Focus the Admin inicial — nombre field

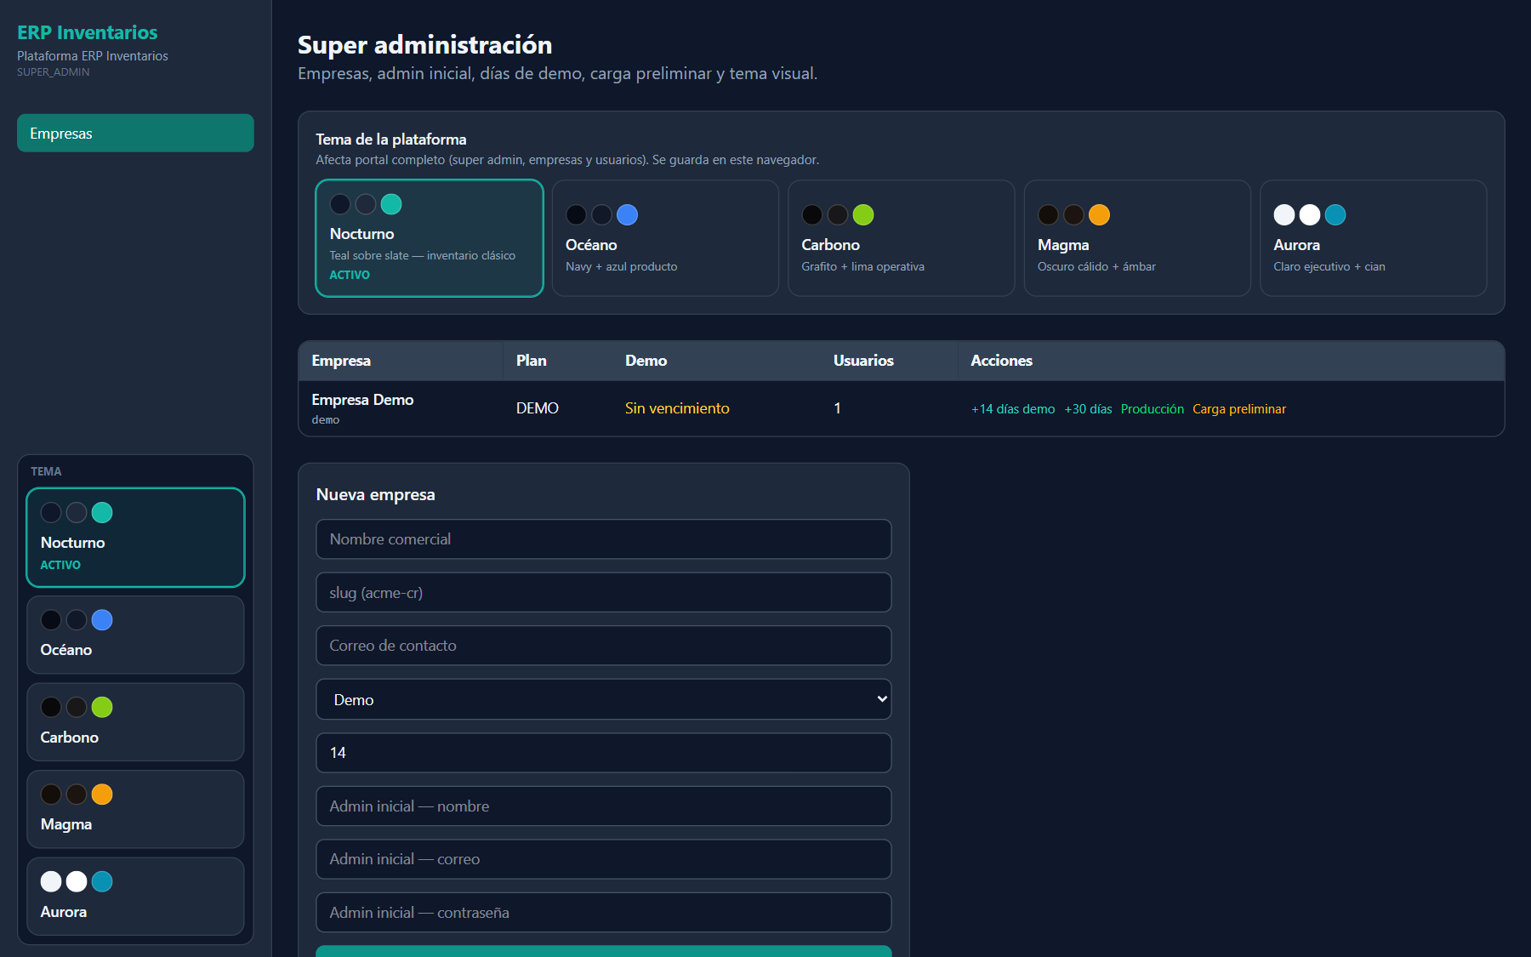click(604, 806)
